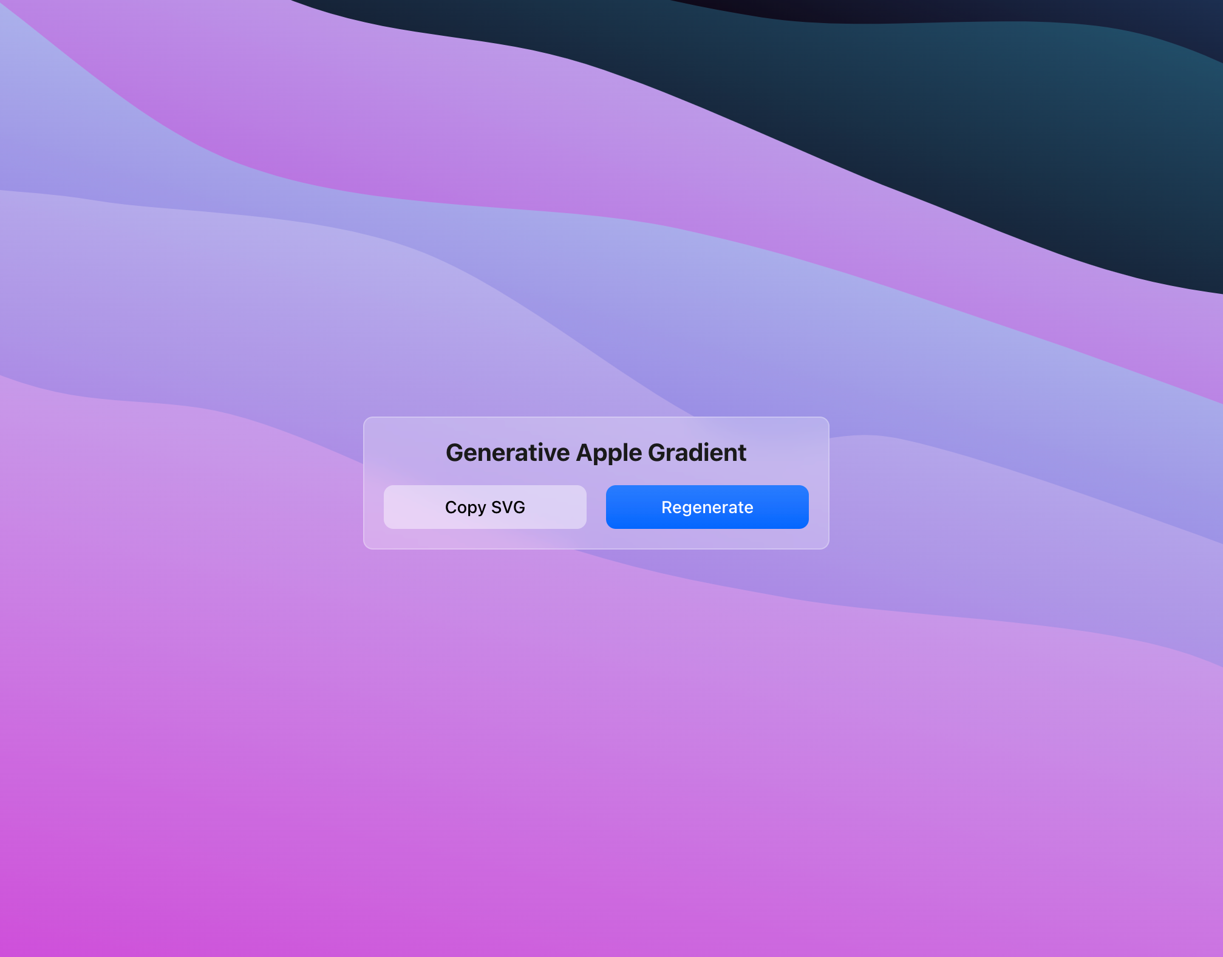Viewport: 1223px width, 957px height.
Task: Click the Copy SVG button
Action: [485, 507]
